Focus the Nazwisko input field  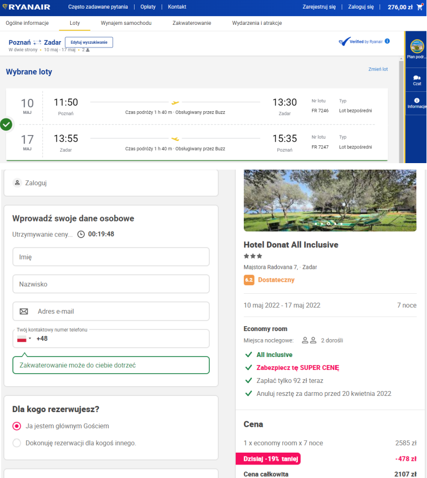pyautogui.click(x=111, y=284)
